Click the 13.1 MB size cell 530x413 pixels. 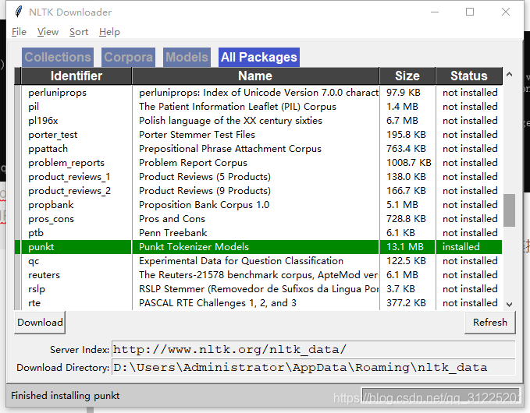click(405, 247)
